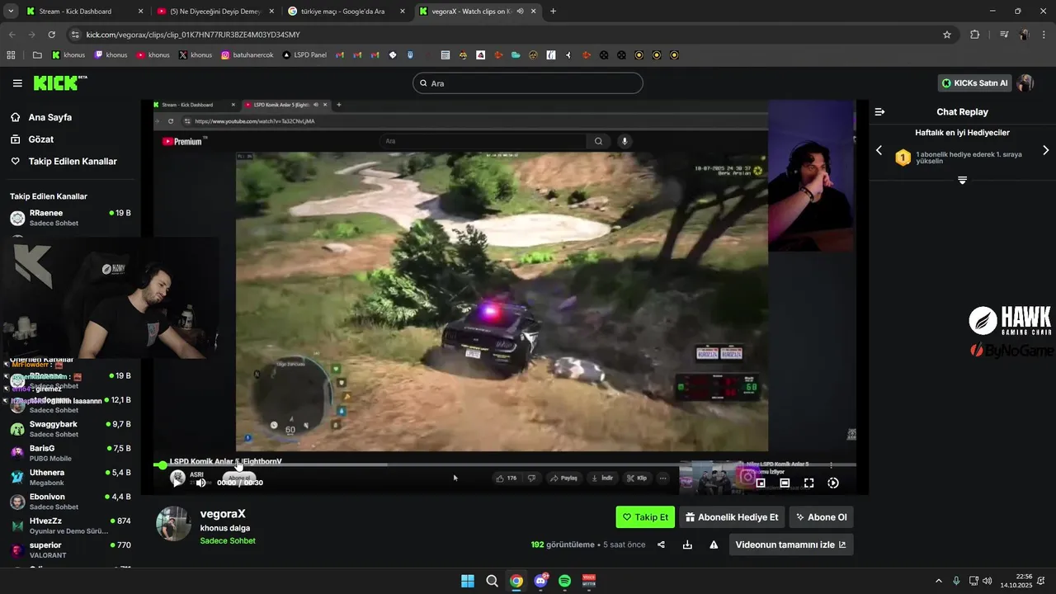Open Discord from the taskbar
Image resolution: width=1056 pixels, height=594 pixels.
(540, 581)
